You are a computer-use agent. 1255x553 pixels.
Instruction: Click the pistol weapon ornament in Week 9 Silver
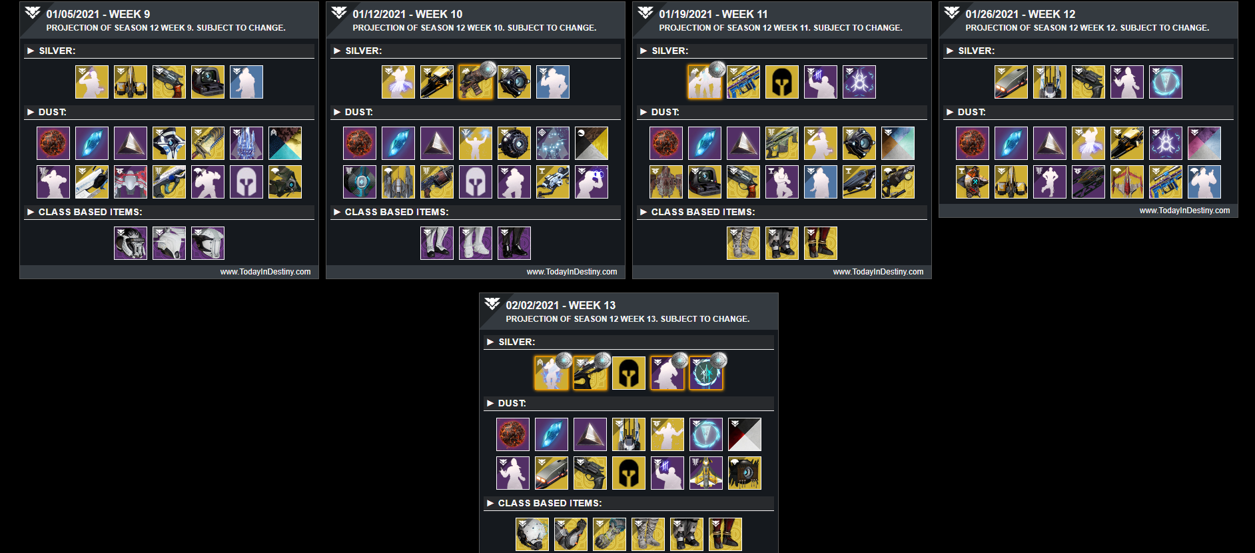tap(169, 82)
